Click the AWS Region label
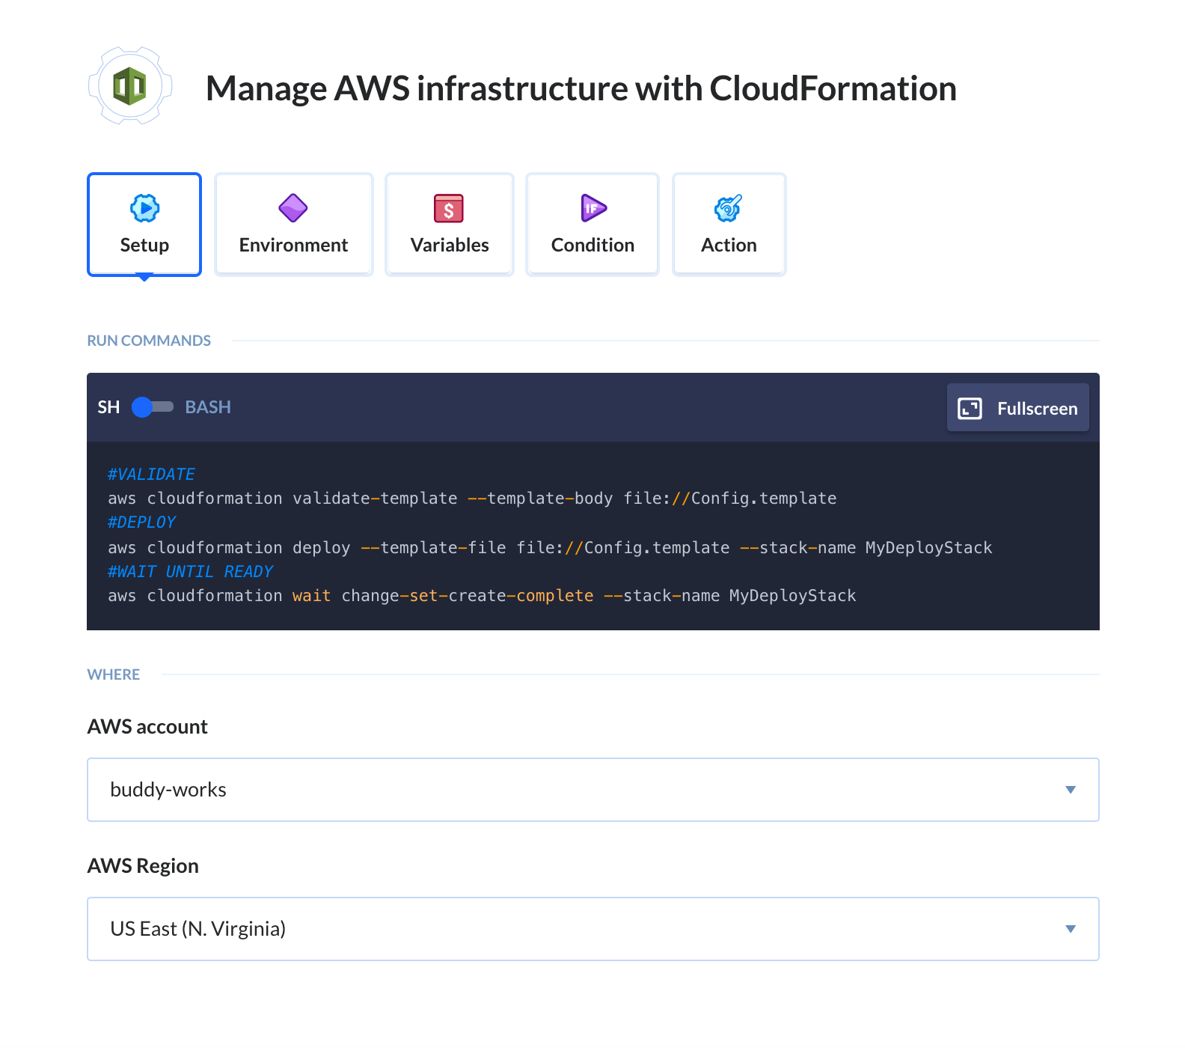The image size is (1185, 1048). 143,866
